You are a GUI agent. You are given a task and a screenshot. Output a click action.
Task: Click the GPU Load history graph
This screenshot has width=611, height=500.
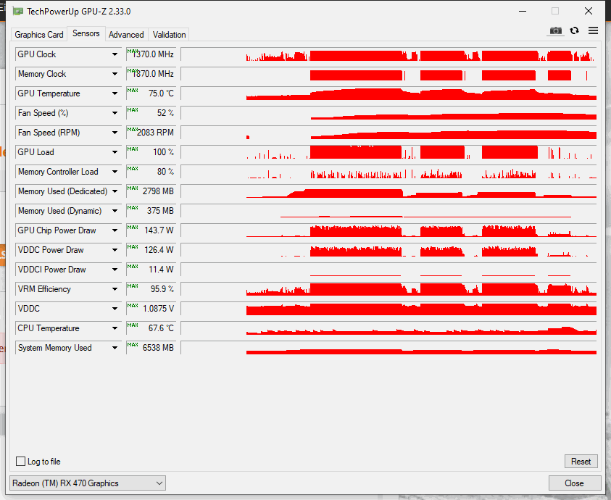tap(388, 152)
